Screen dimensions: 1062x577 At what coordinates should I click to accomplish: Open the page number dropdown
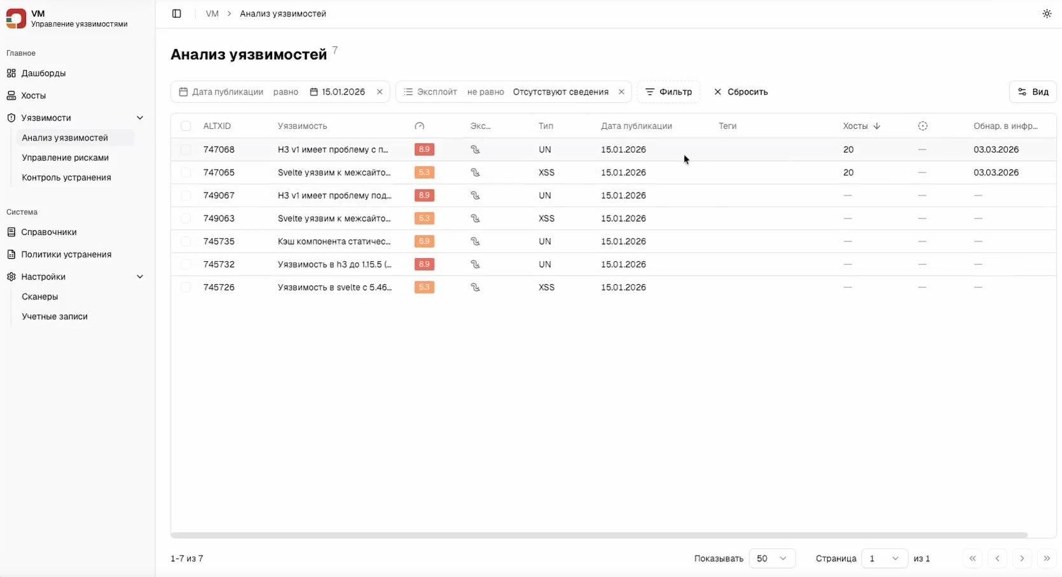(x=884, y=559)
